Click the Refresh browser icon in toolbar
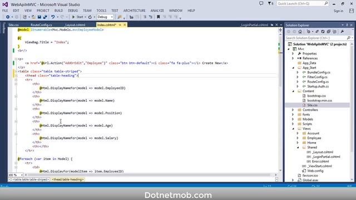Screen dimensions: 356x200 tap(90, 17)
